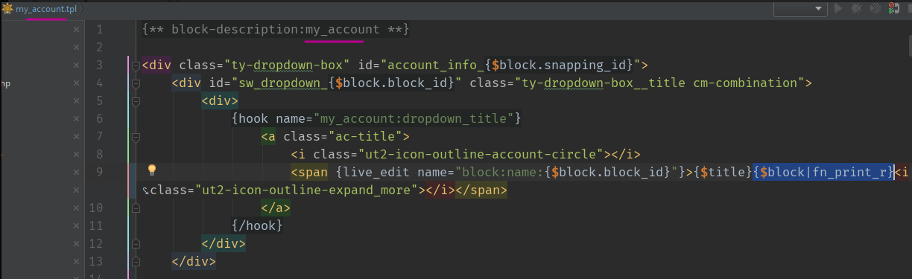The width and height of the screenshot is (912, 279).
Task: Click the Smarty file icon on my_account.tpl tab
Action: [x=7, y=8]
